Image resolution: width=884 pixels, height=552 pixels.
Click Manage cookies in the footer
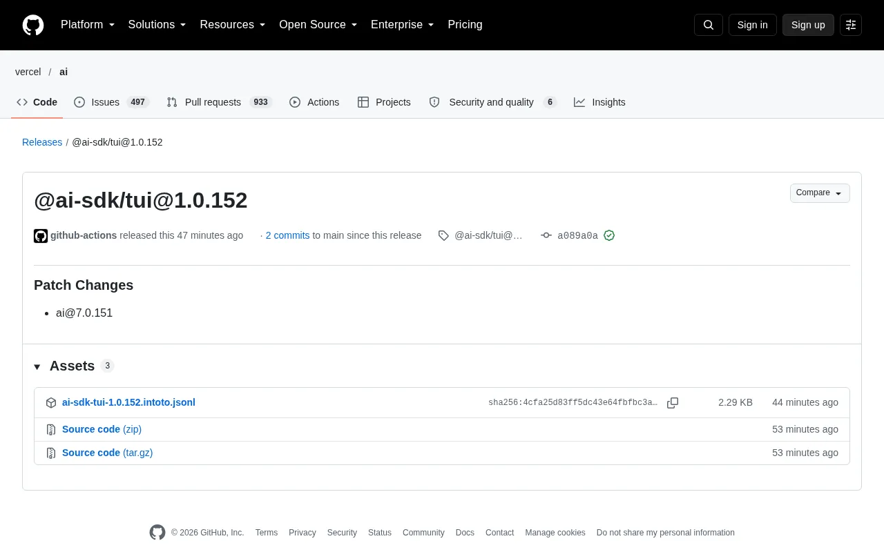point(555,533)
